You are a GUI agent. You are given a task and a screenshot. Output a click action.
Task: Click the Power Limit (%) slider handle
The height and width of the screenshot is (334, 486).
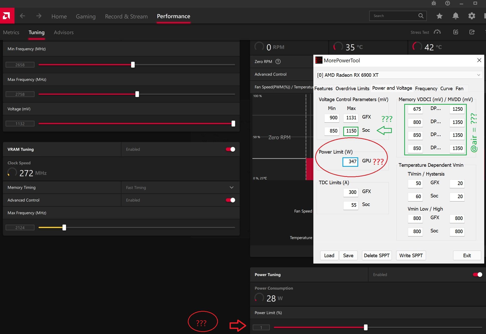click(x=366, y=327)
